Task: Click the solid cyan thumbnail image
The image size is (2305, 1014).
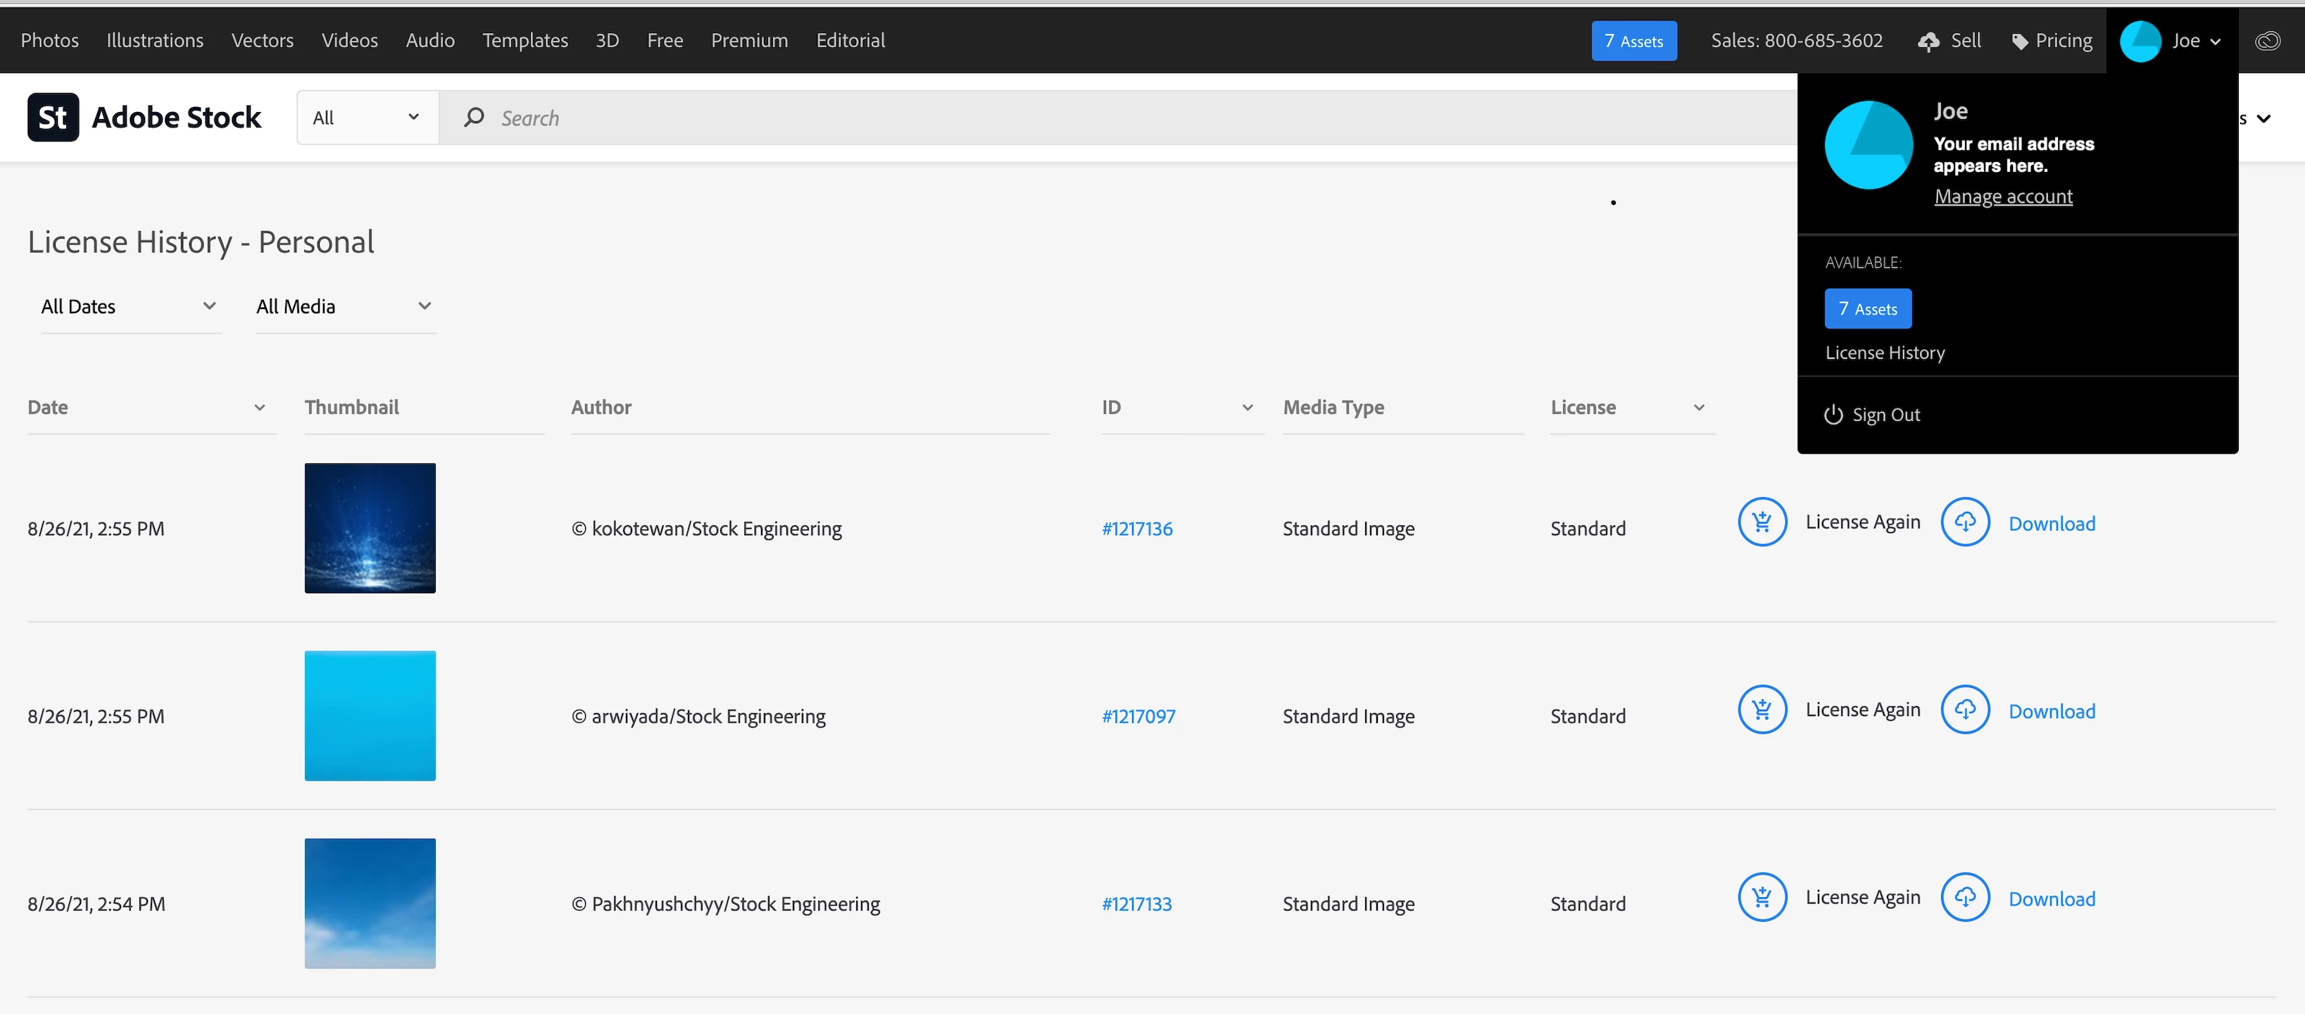Action: (370, 715)
